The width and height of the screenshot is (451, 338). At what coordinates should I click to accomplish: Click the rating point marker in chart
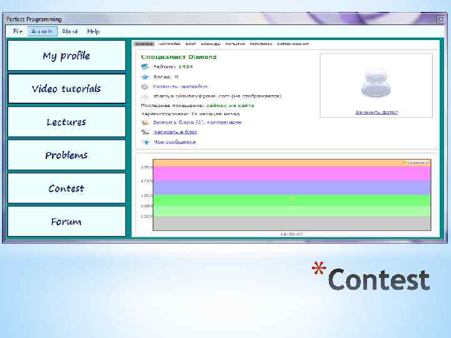click(x=293, y=201)
